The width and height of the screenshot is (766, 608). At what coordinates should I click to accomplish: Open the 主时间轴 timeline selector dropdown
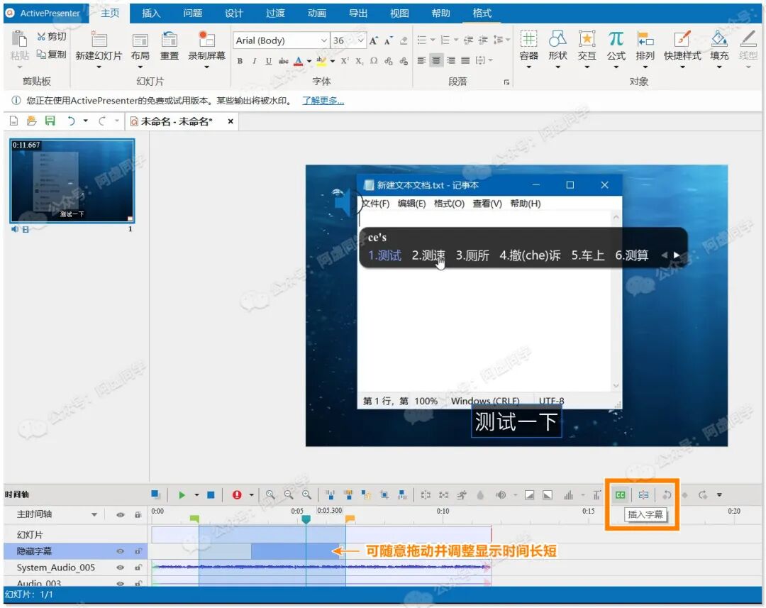coord(94,514)
